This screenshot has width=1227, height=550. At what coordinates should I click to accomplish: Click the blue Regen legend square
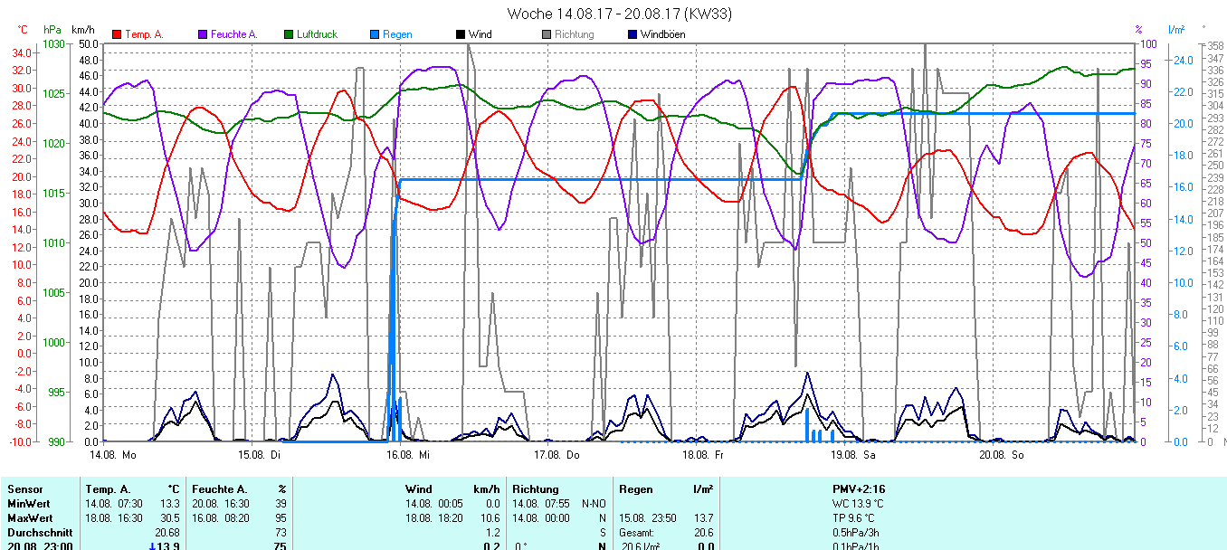[x=375, y=34]
